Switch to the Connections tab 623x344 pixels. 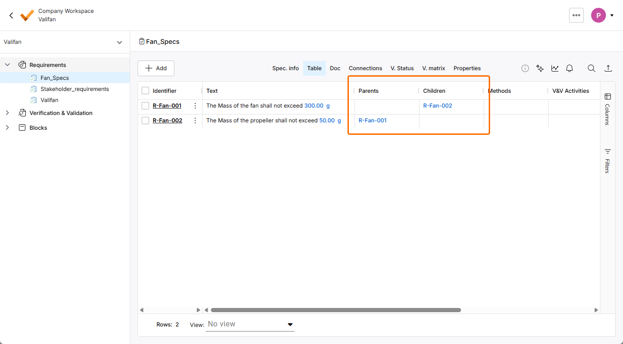coord(365,68)
